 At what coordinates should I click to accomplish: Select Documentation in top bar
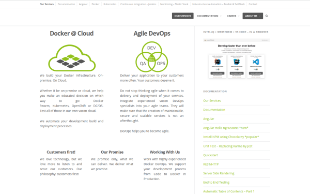pos(66,4)
